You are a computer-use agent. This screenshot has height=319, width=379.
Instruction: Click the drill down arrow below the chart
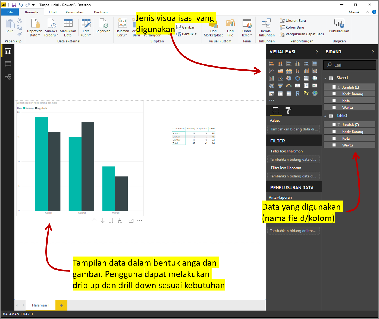click(103, 220)
